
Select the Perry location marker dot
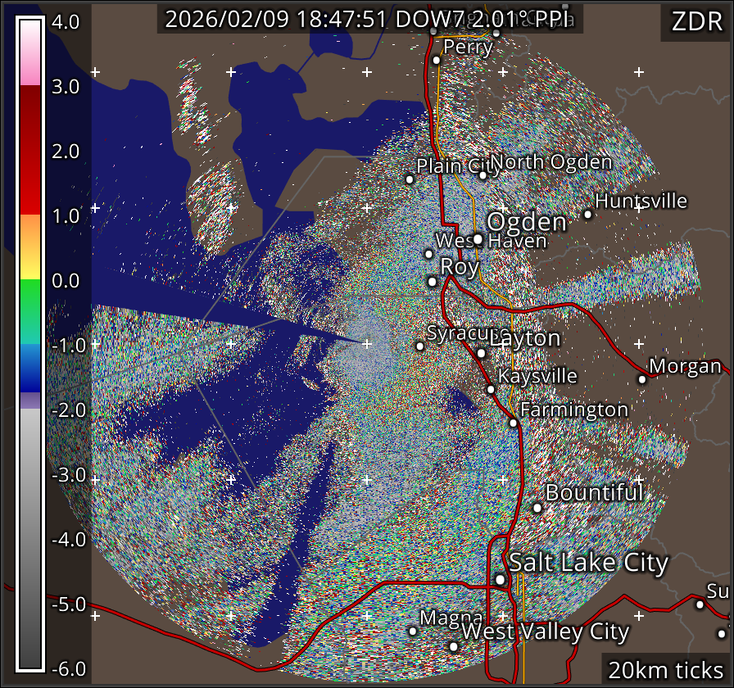(437, 60)
